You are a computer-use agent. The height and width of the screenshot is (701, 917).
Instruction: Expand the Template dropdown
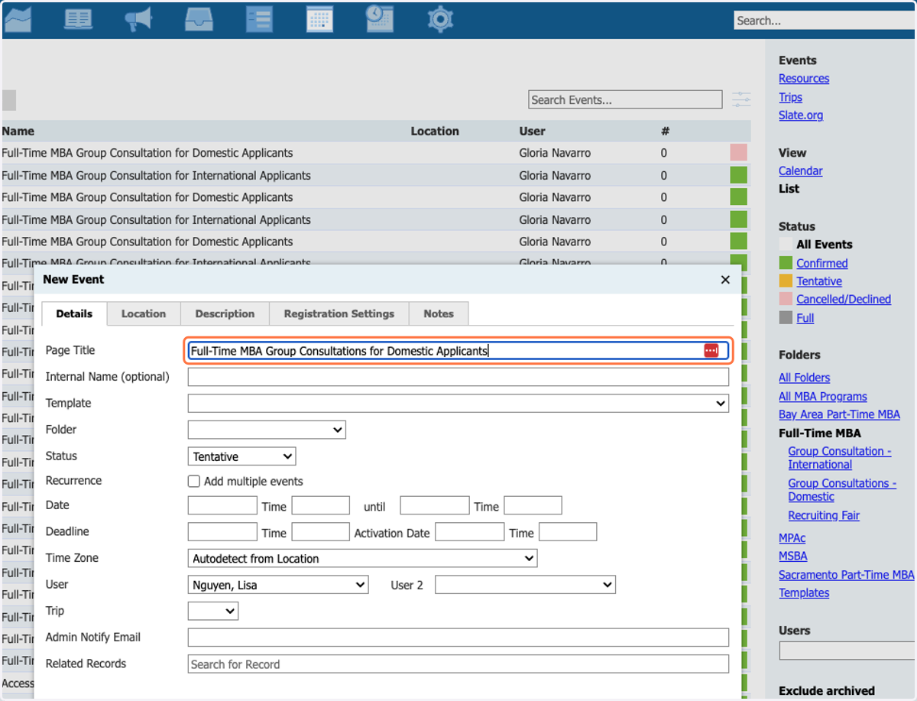(458, 403)
